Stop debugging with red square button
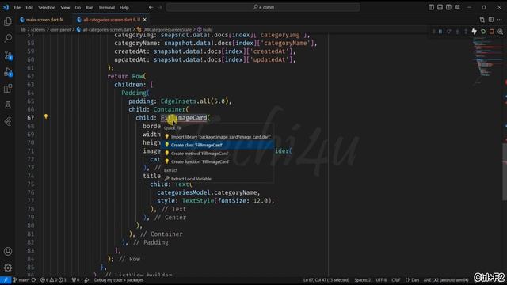 [491, 32]
